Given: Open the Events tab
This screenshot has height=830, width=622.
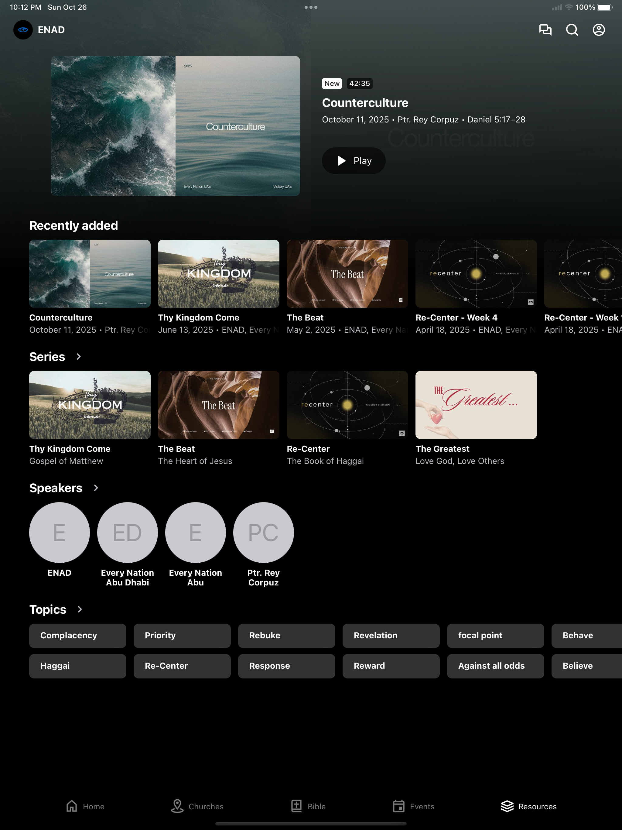Looking at the screenshot, I should [x=413, y=806].
